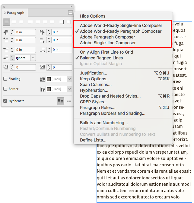This screenshot has width=194, height=203.
Task: Click the Drop Cap Characters icon
Action: tap(42, 67)
